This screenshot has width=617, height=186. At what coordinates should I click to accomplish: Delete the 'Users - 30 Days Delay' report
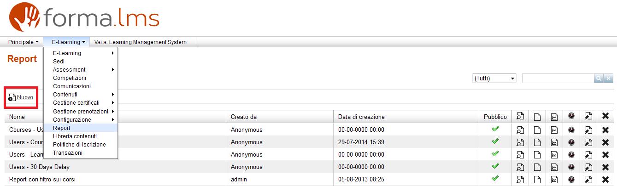pyautogui.click(x=605, y=167)
